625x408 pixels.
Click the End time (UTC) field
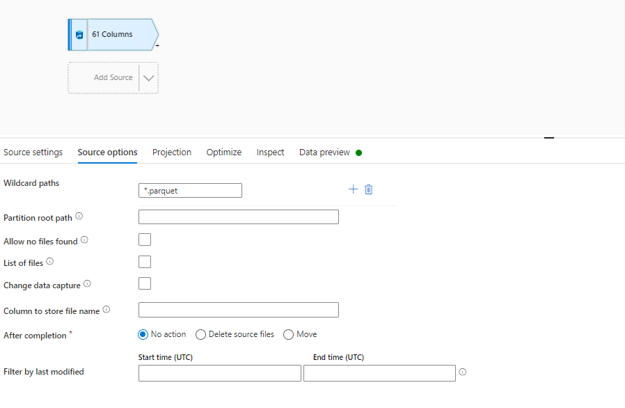(x=379, y=373)
